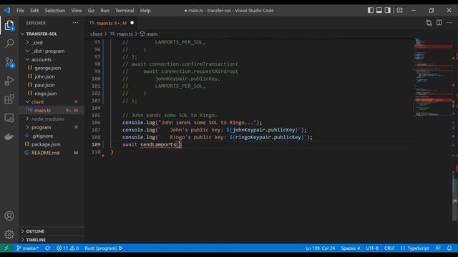The width and height of the screenshot is (458, 257).
Task: Open the Extensions view icon
Action: pos(9,99)
